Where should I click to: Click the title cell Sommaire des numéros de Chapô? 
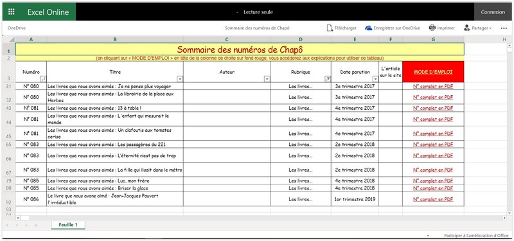pyautogui.click(x=240, y=49)
